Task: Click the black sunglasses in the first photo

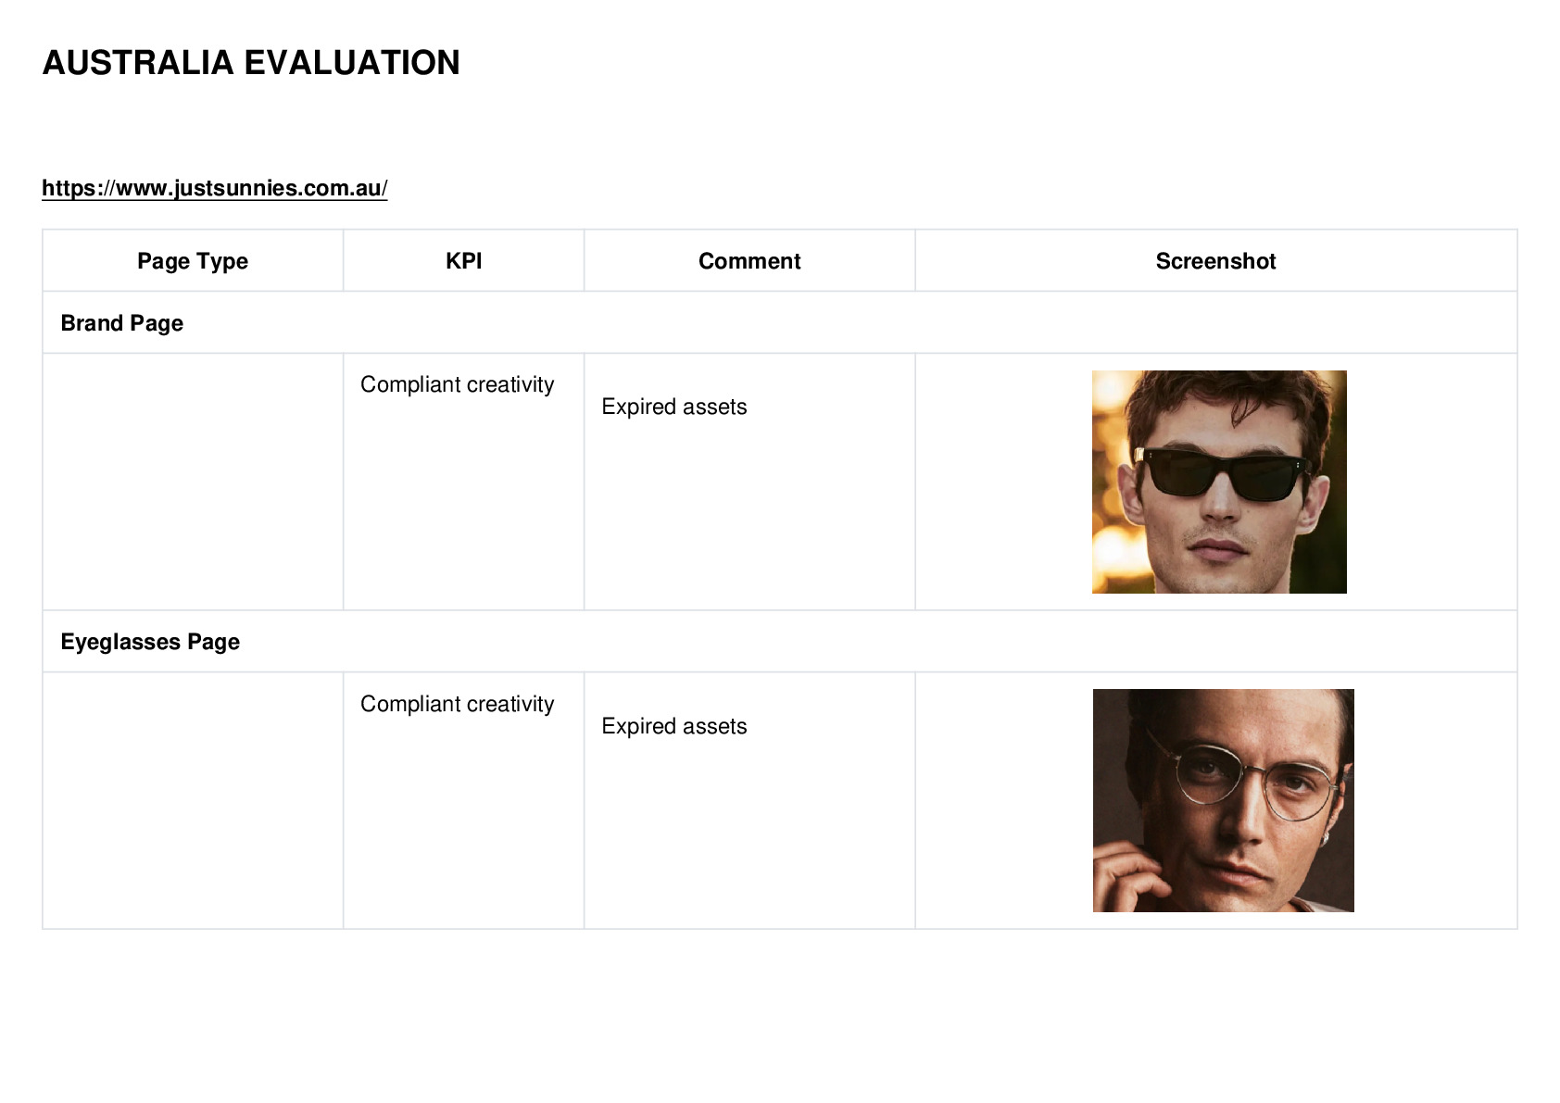Action: point(1221,472)
